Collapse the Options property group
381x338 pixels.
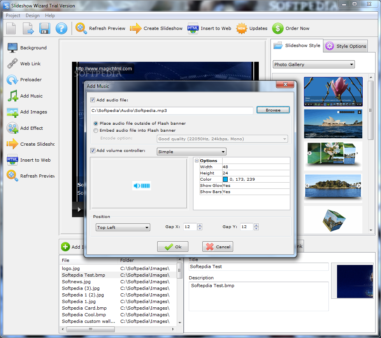pos(197,160)
